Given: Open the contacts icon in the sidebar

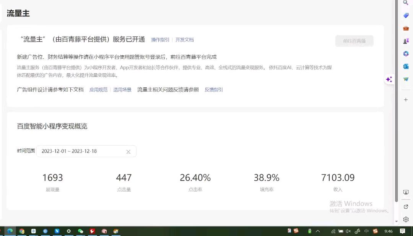Looking at the screenshot, I should pyautogui.click(x=406, y=40).
